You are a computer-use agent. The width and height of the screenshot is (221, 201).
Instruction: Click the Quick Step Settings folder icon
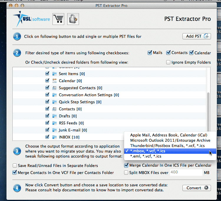point(55,102)
